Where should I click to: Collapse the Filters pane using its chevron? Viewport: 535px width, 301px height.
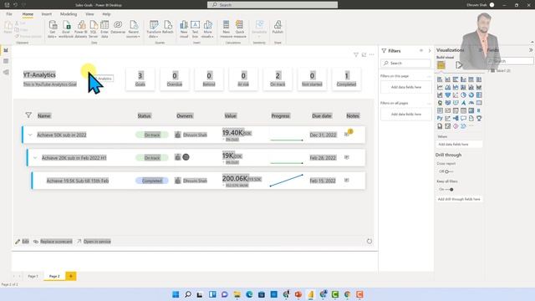pos(430,50)
